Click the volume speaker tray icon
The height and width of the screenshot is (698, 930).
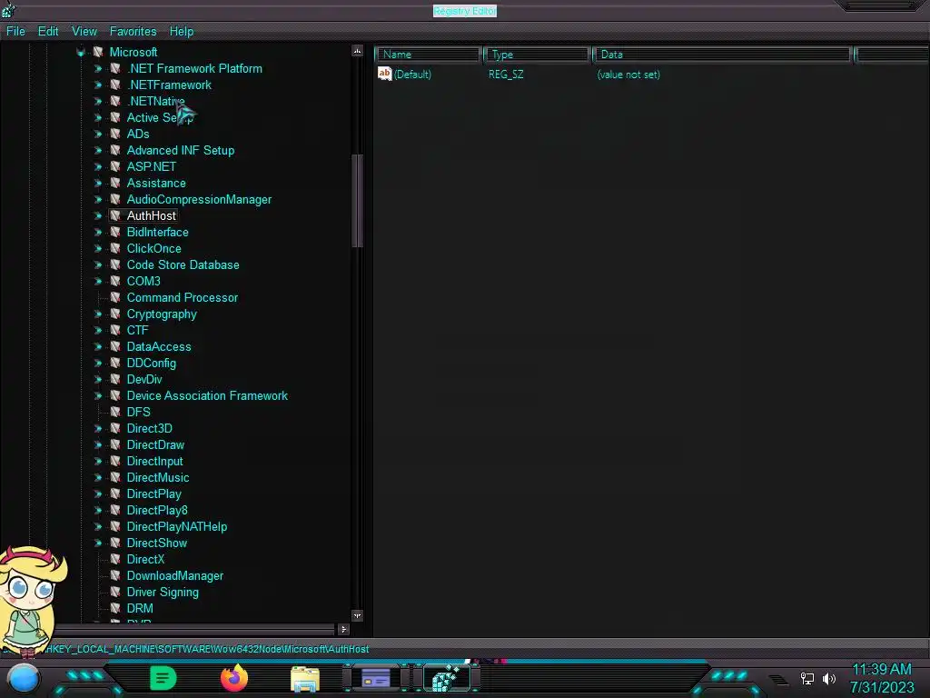point(828,678)
